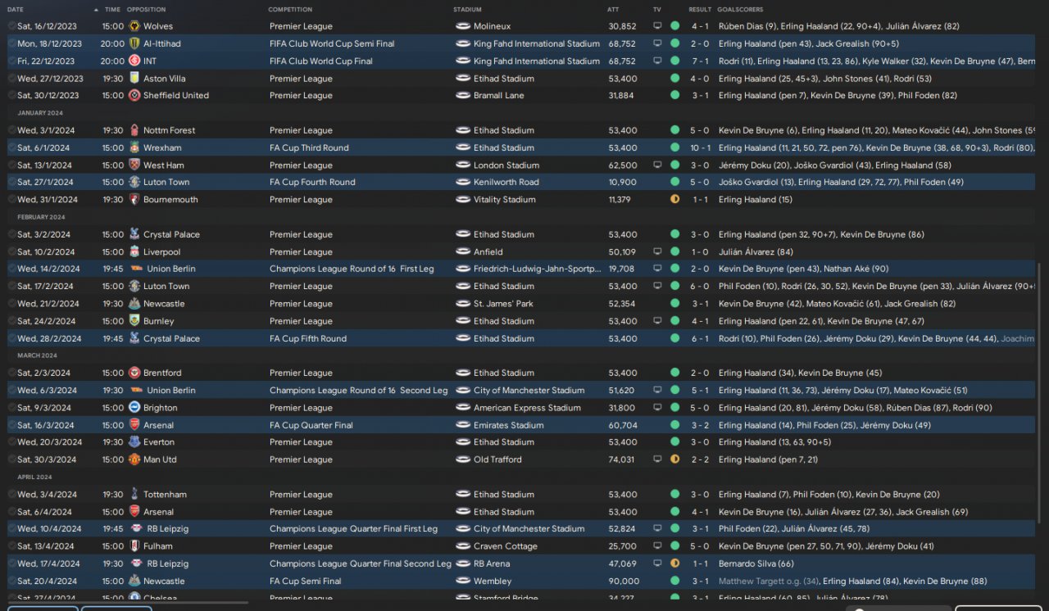Open Aston Villa's badge icon
Viewport: 1049px width, 611px height.
(x=134, y=78)
